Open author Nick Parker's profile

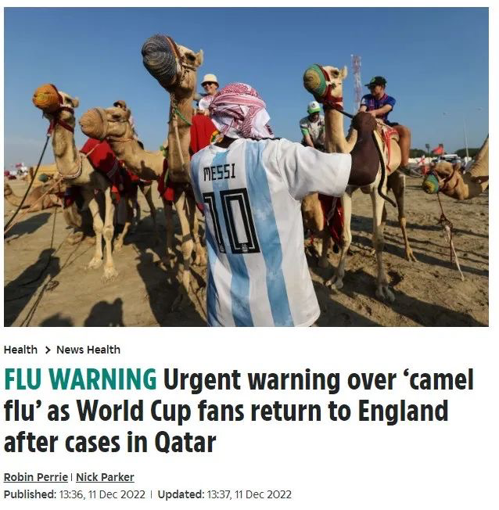click(105, 477)
